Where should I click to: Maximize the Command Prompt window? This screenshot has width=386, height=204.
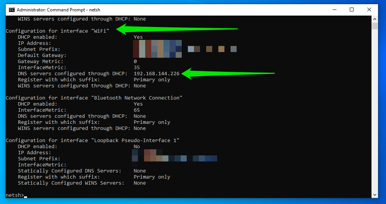tap(352, 10)
